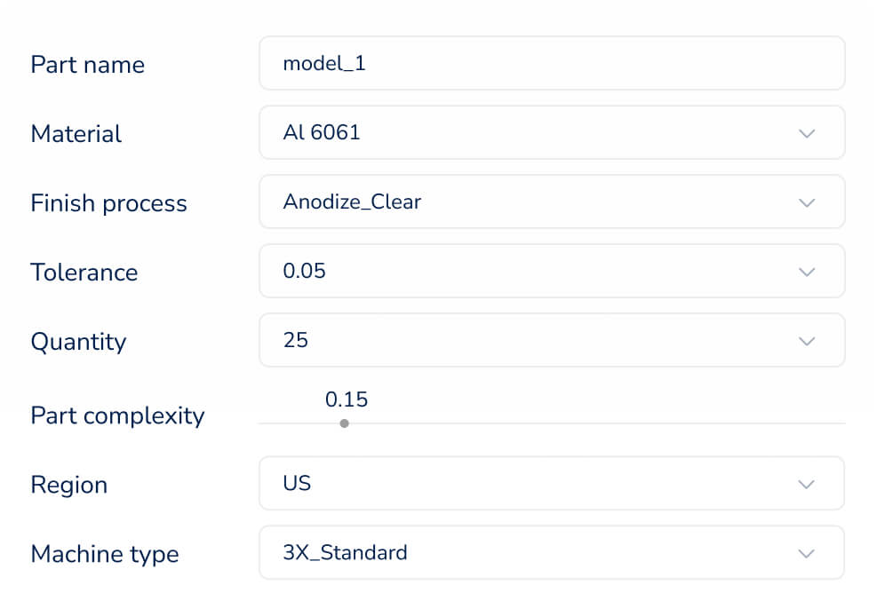Click the 0.15 complexity value label

pyautogui.click(x=347, y=399)
